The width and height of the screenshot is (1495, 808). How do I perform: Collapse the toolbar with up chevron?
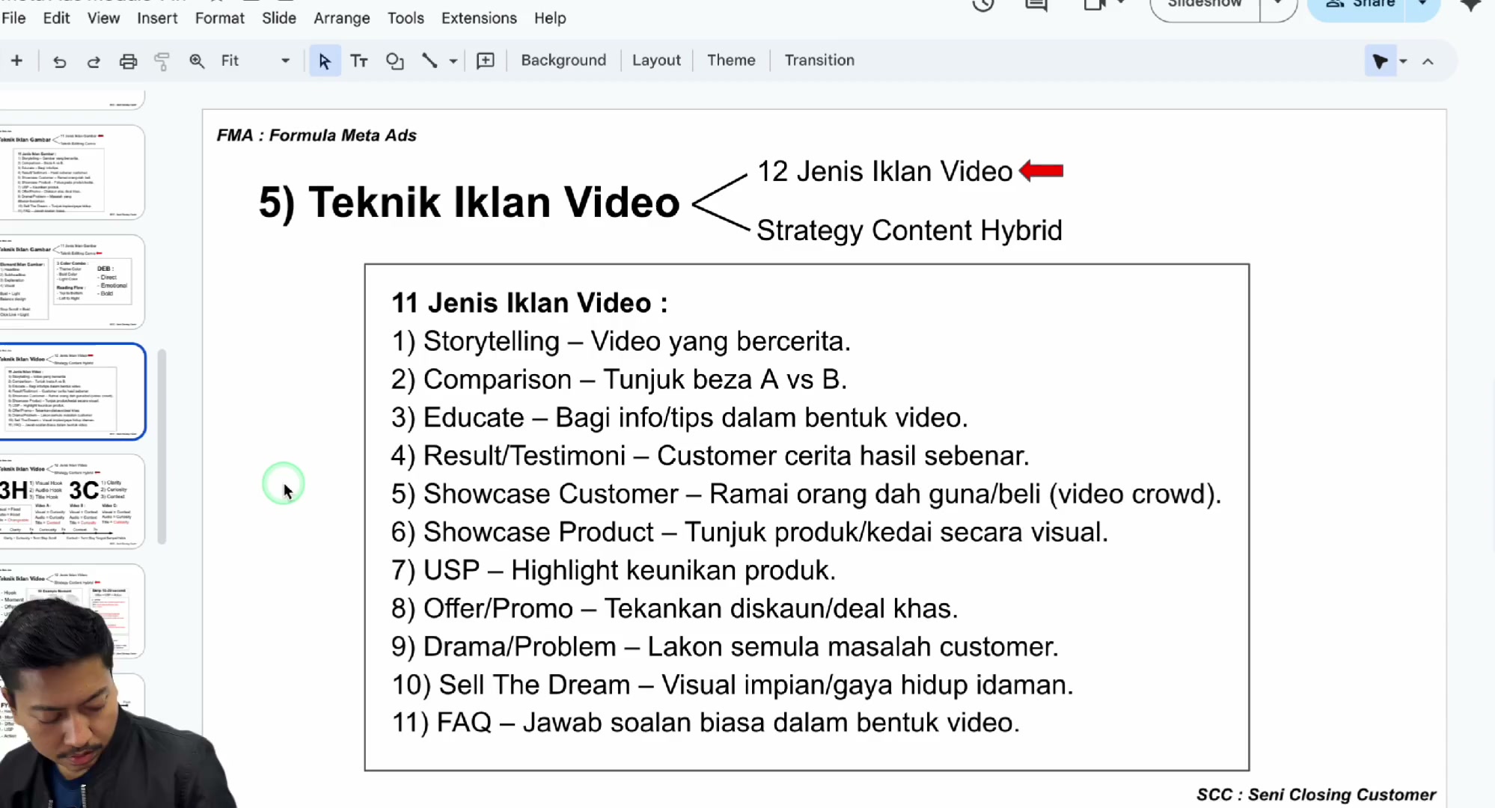(1428, 61)
